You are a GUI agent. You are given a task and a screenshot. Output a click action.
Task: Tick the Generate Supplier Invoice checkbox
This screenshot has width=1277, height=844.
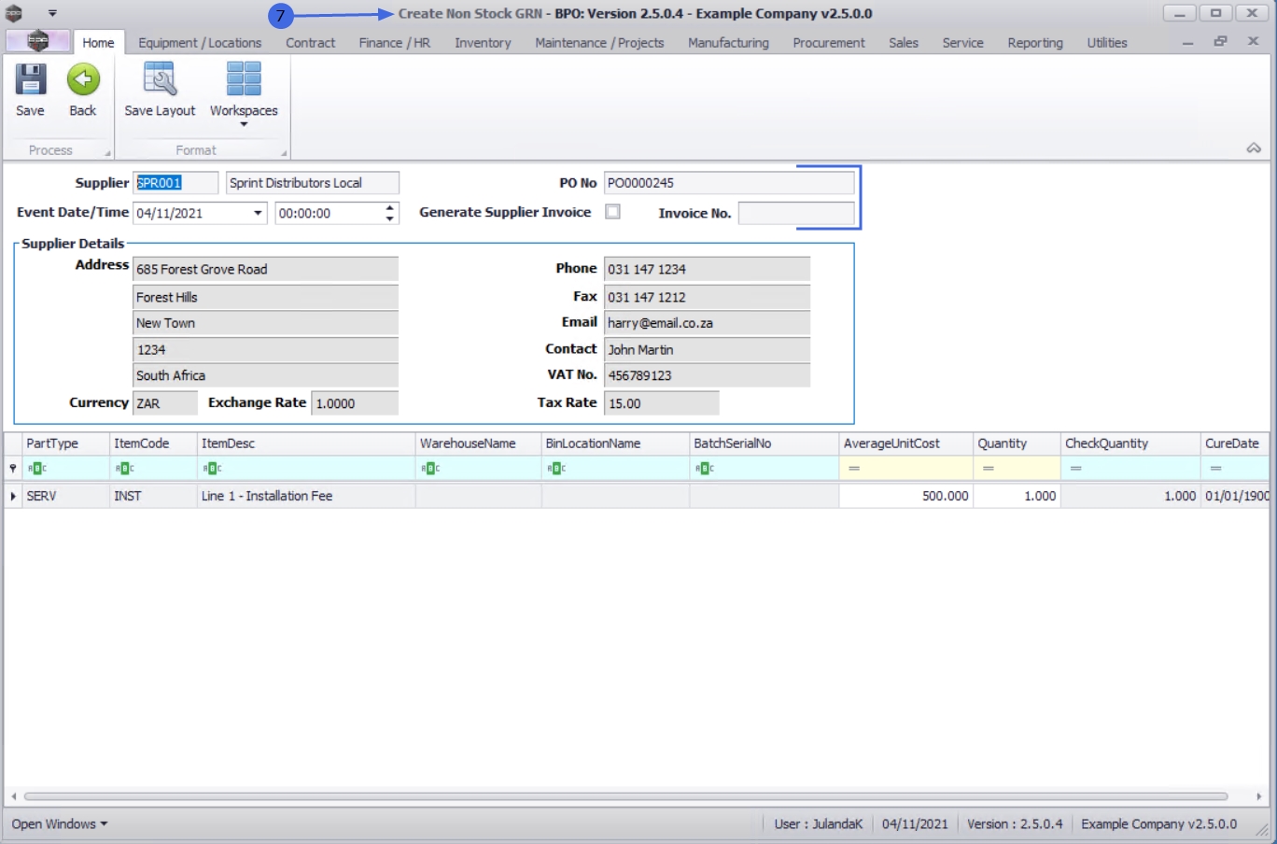pyautogui.click(x=612, y=212)
